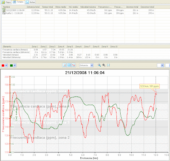Click the zoom out magnifier icon
The width and height of the screenshot is (170, 161).
pyautogui.click(x=104, y=65)
